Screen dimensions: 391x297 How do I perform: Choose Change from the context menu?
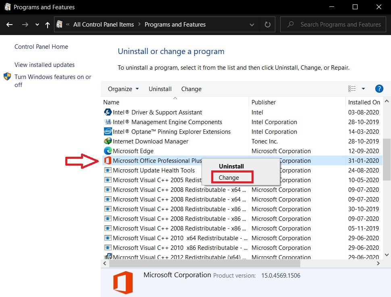click(x=229, y=178)
